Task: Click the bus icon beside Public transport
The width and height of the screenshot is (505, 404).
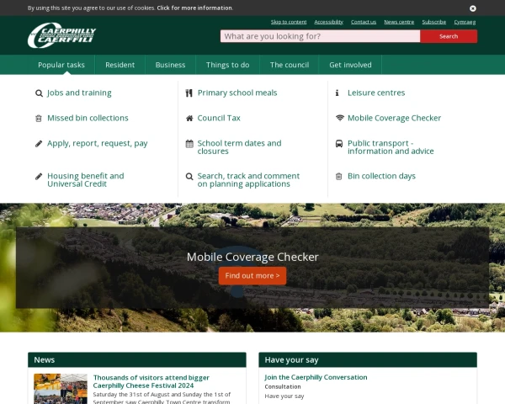Action: (339, 143)
